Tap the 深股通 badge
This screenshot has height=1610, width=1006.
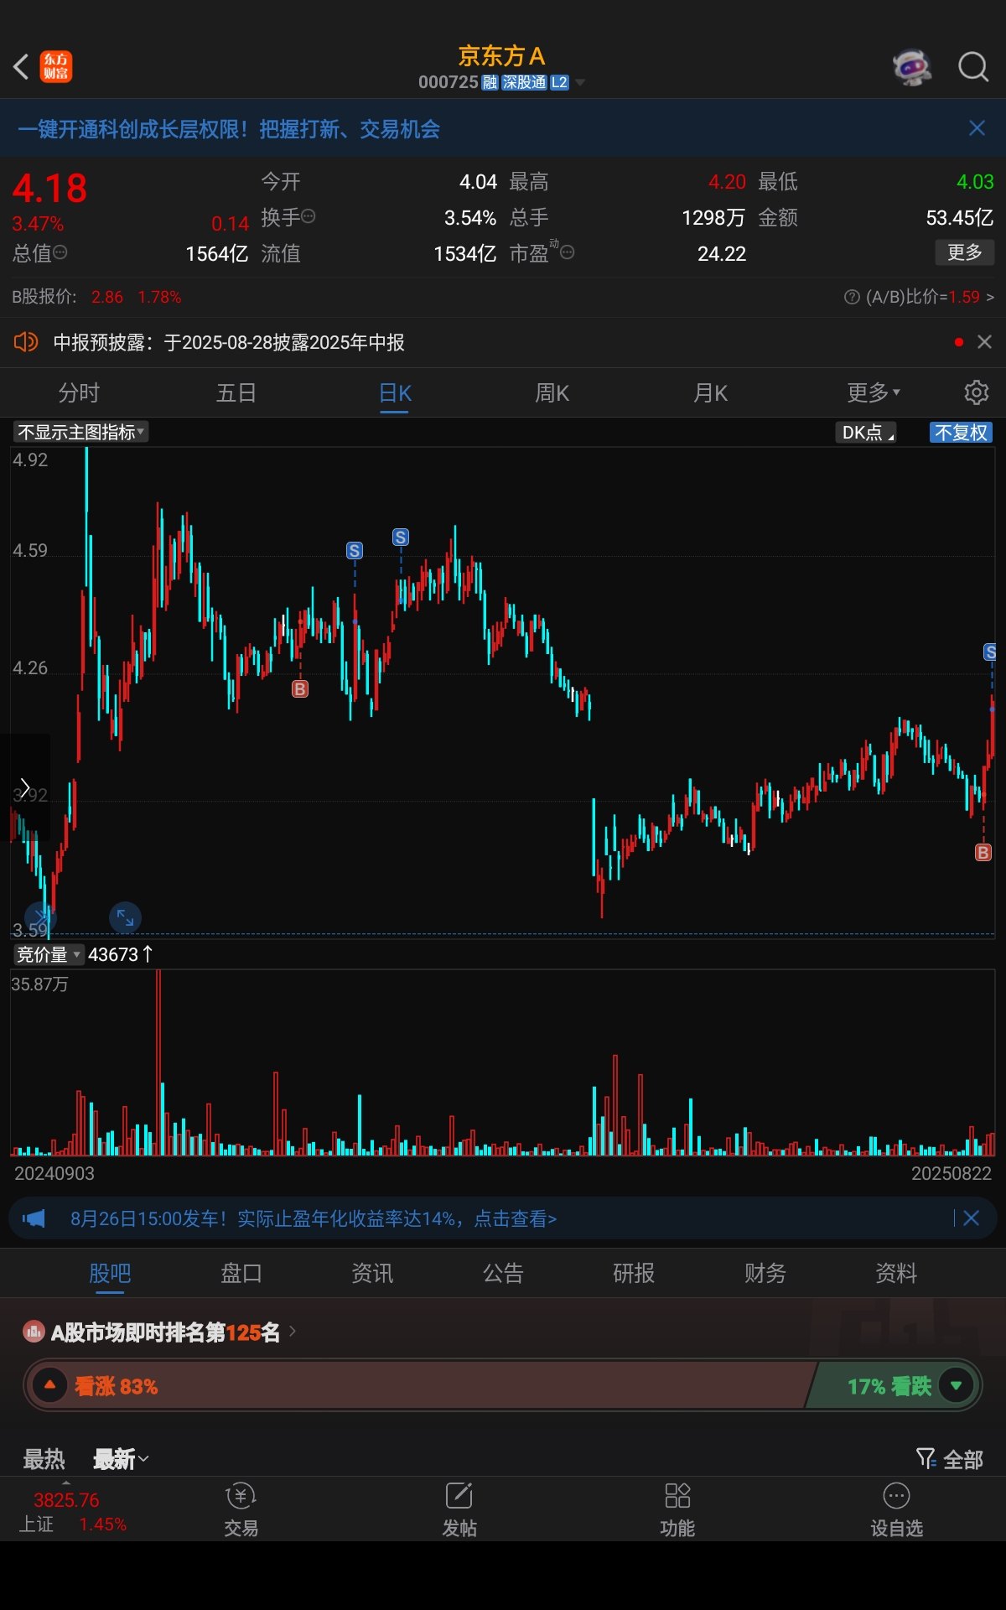(524, 82)
